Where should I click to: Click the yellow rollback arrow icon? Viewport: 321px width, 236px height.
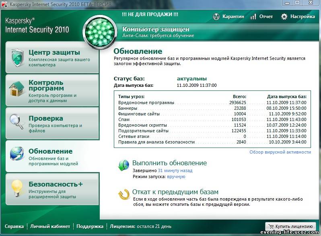(x=124, y=194)
